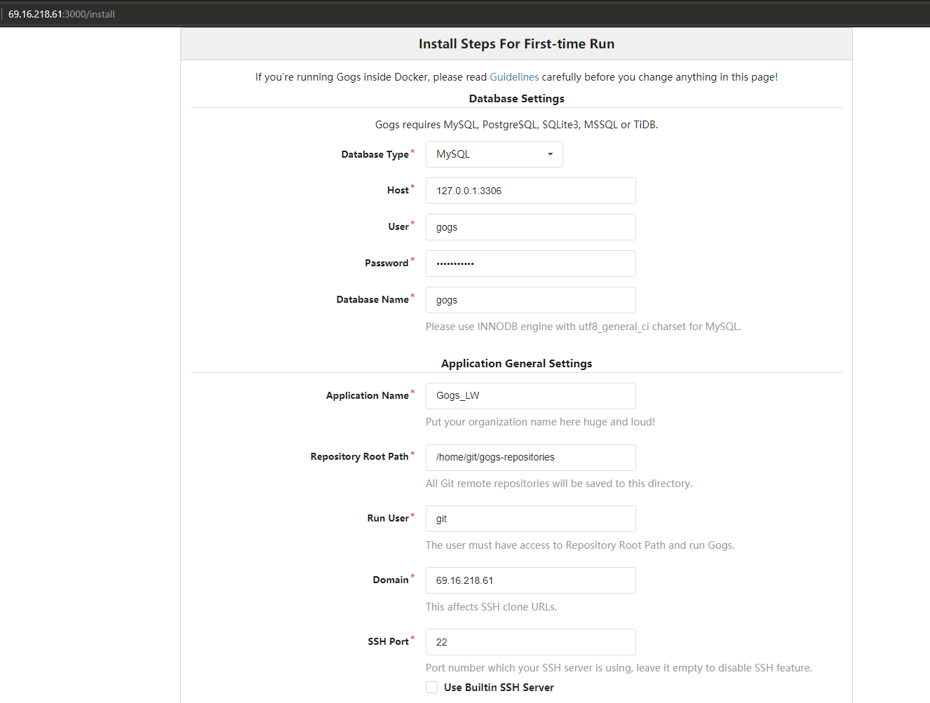Click the SSH Port field showing 22
The height and width of the screenshot is (703, 930).
coord(530,642)
